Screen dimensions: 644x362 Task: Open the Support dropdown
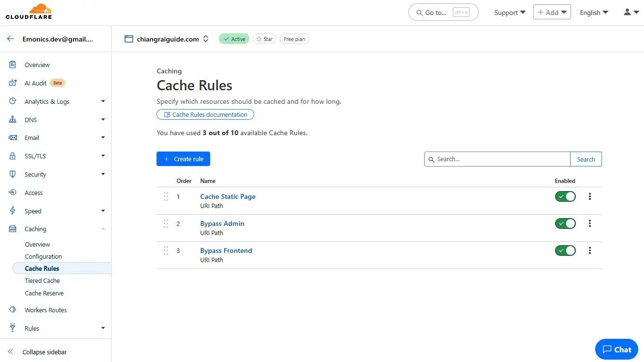coord(510,13)
